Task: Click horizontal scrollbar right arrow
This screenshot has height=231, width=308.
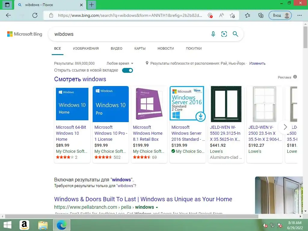Action: (300, 217)
